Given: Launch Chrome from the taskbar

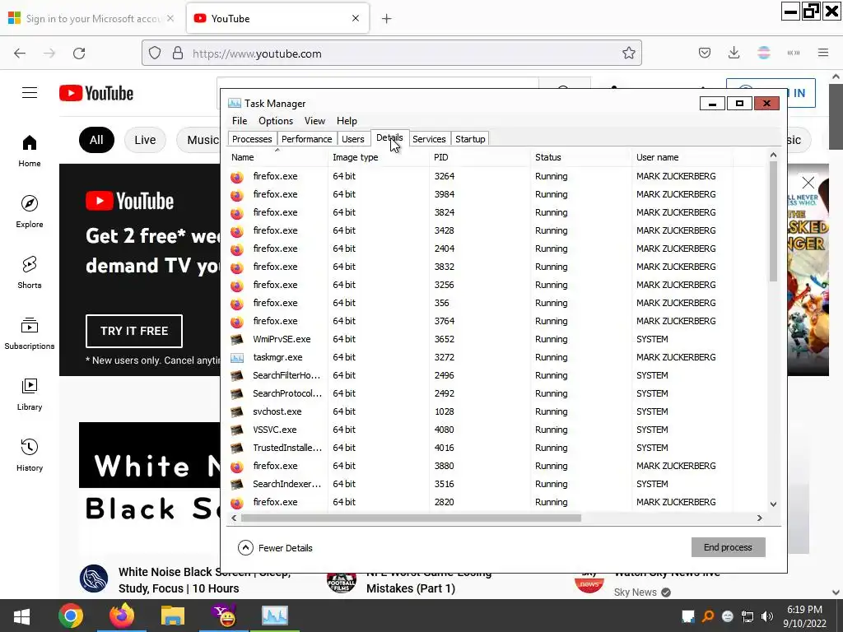Looking at the screenshot, I should coord(71,616).
